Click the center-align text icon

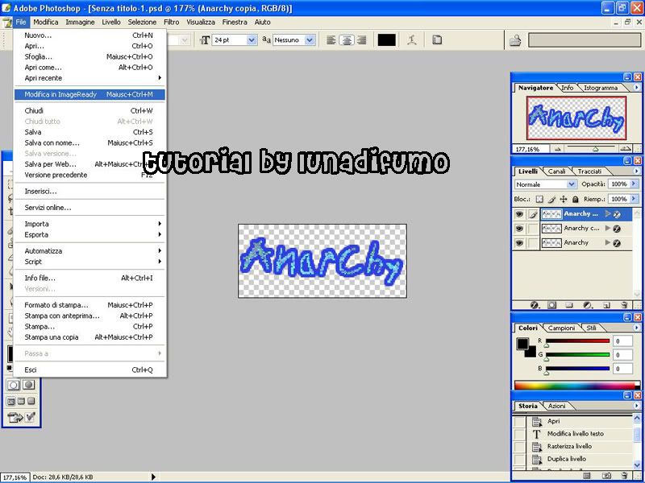[x=347, y=39]
